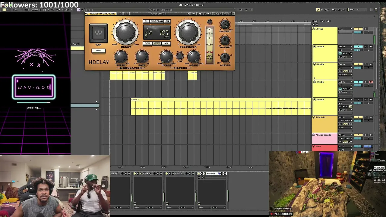The width and height of the screenshot is (386, 217).
Task: Click the Key map button in the top bar
Action: (326, 10)
